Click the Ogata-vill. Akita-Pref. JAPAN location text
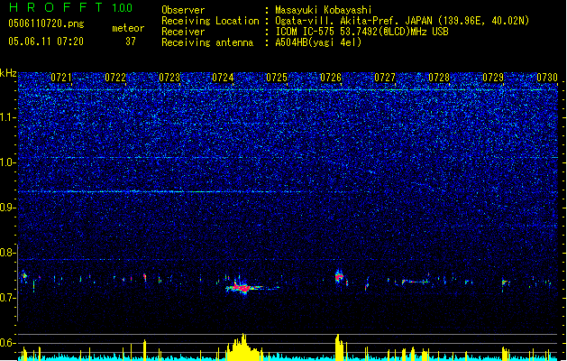567x361 pixels. click(402, 21)
